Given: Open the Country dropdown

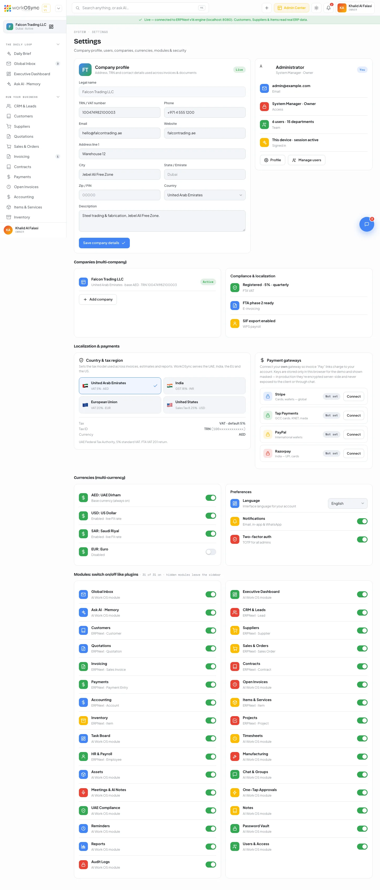Looking at the screenshot, I should point(205,195).
